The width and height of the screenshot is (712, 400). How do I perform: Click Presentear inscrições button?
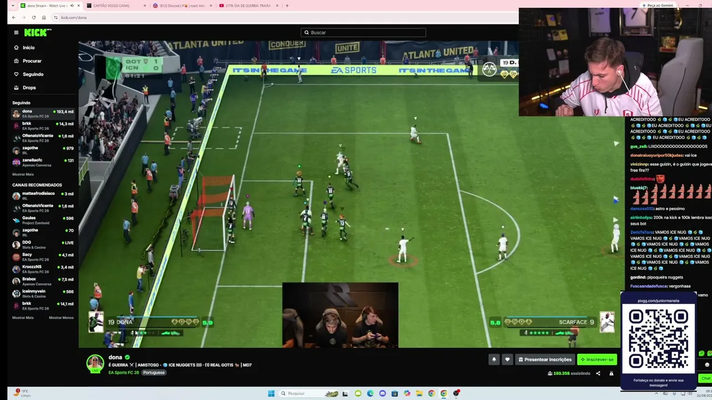click(545, 359)
